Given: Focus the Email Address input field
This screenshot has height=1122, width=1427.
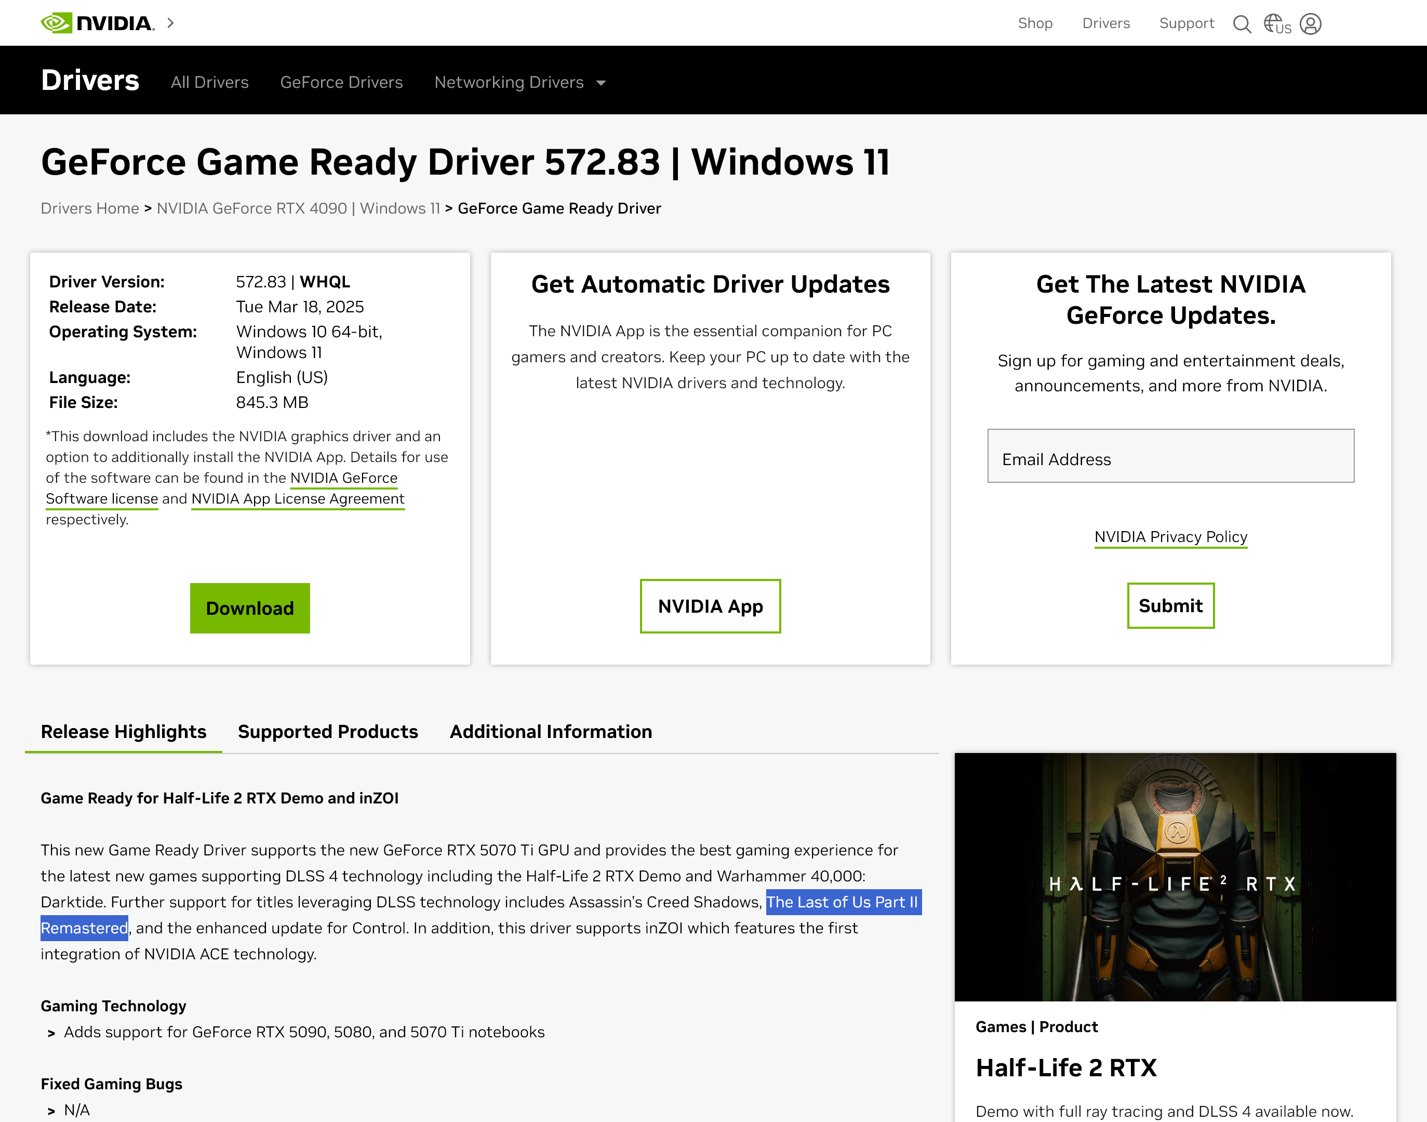Looking at the screenshot, I should pyautogui.click(x=1170, y=456).
